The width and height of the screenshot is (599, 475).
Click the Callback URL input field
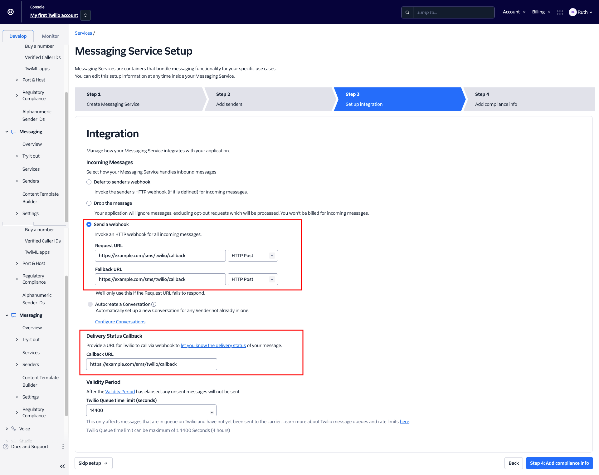pyautogui.click(x=151, y=364)
